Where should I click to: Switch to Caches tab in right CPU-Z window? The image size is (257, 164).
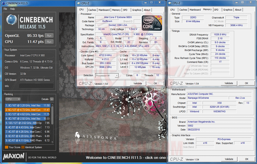coord(183,10)
